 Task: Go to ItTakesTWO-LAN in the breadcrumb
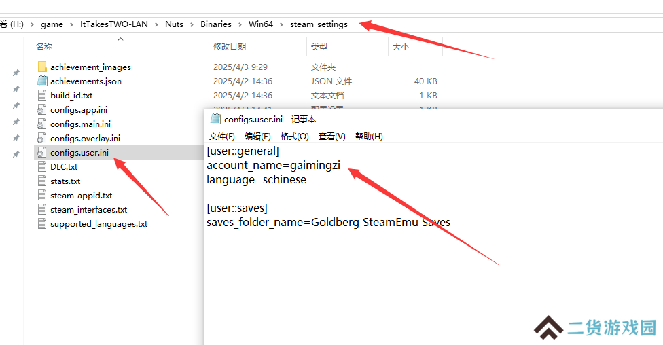point(114,24)
